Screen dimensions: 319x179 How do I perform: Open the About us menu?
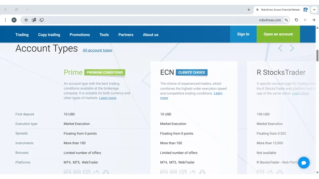[151, 35]
